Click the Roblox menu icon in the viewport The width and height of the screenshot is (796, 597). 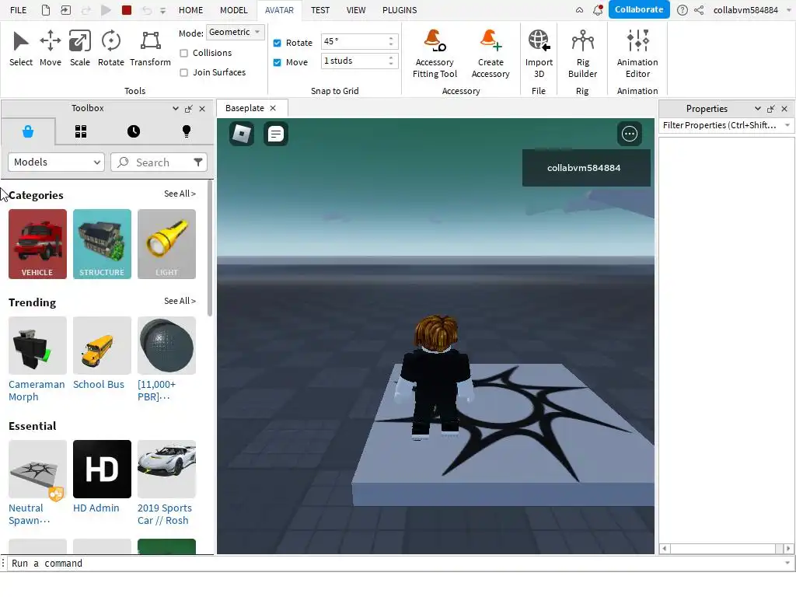242,134
